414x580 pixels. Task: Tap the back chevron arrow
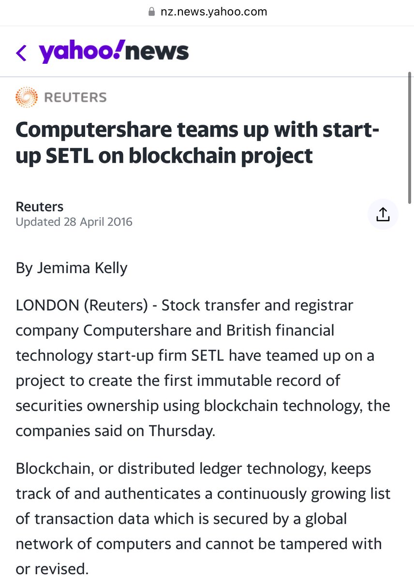coord(21,53)
